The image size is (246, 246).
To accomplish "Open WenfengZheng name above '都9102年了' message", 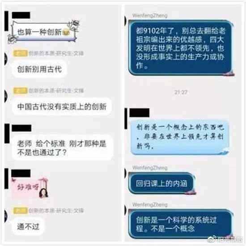I will [x=150, y=16].
